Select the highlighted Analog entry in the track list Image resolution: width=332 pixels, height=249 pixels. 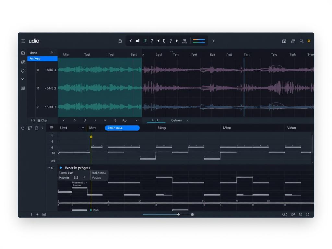[x=42, y=58]
